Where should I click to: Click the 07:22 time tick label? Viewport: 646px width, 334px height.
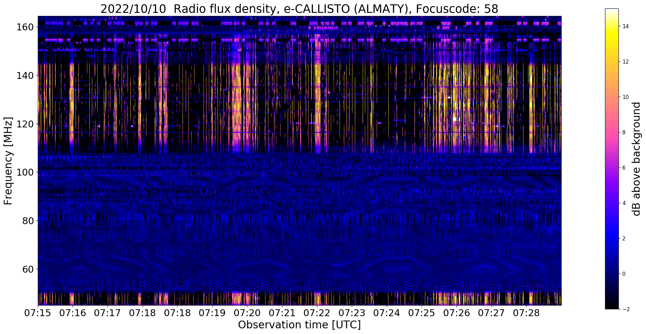317,313
